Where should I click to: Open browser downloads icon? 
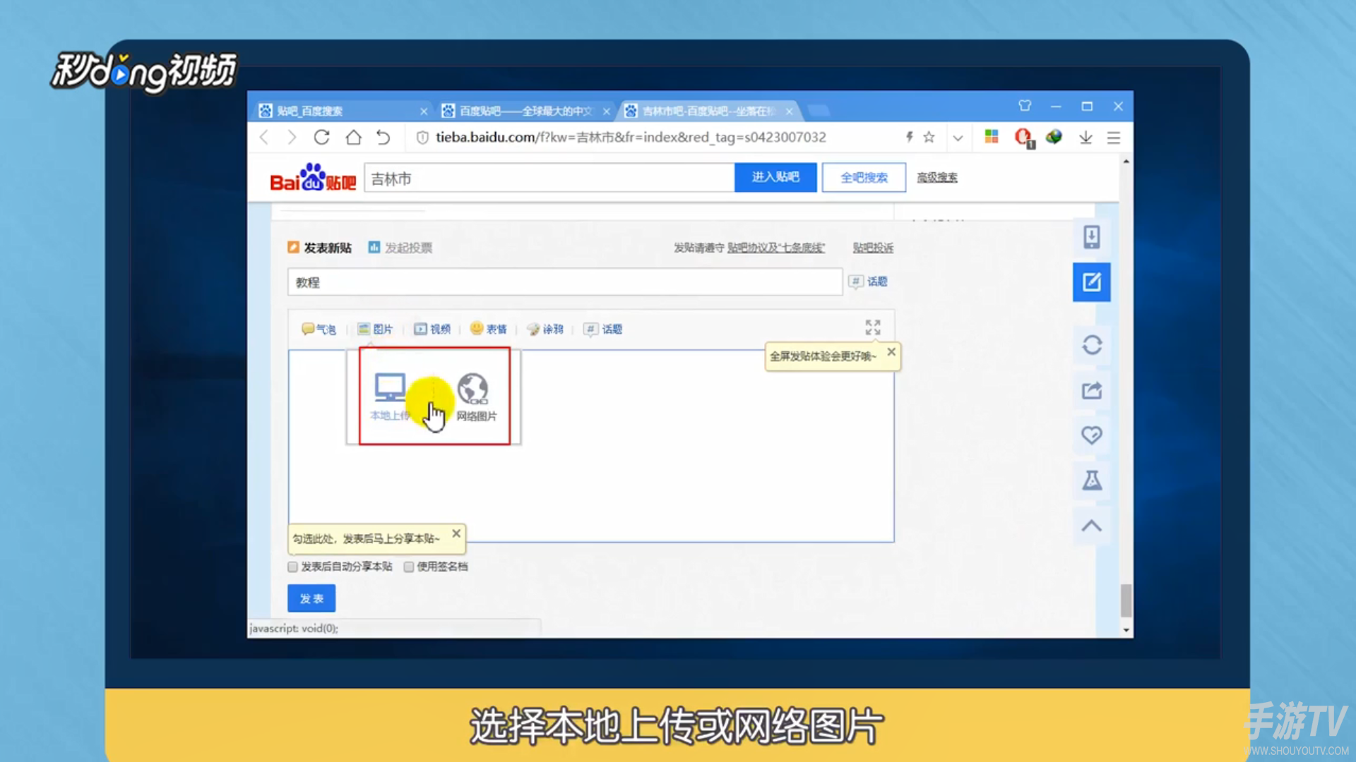[x=1086, y=138]
